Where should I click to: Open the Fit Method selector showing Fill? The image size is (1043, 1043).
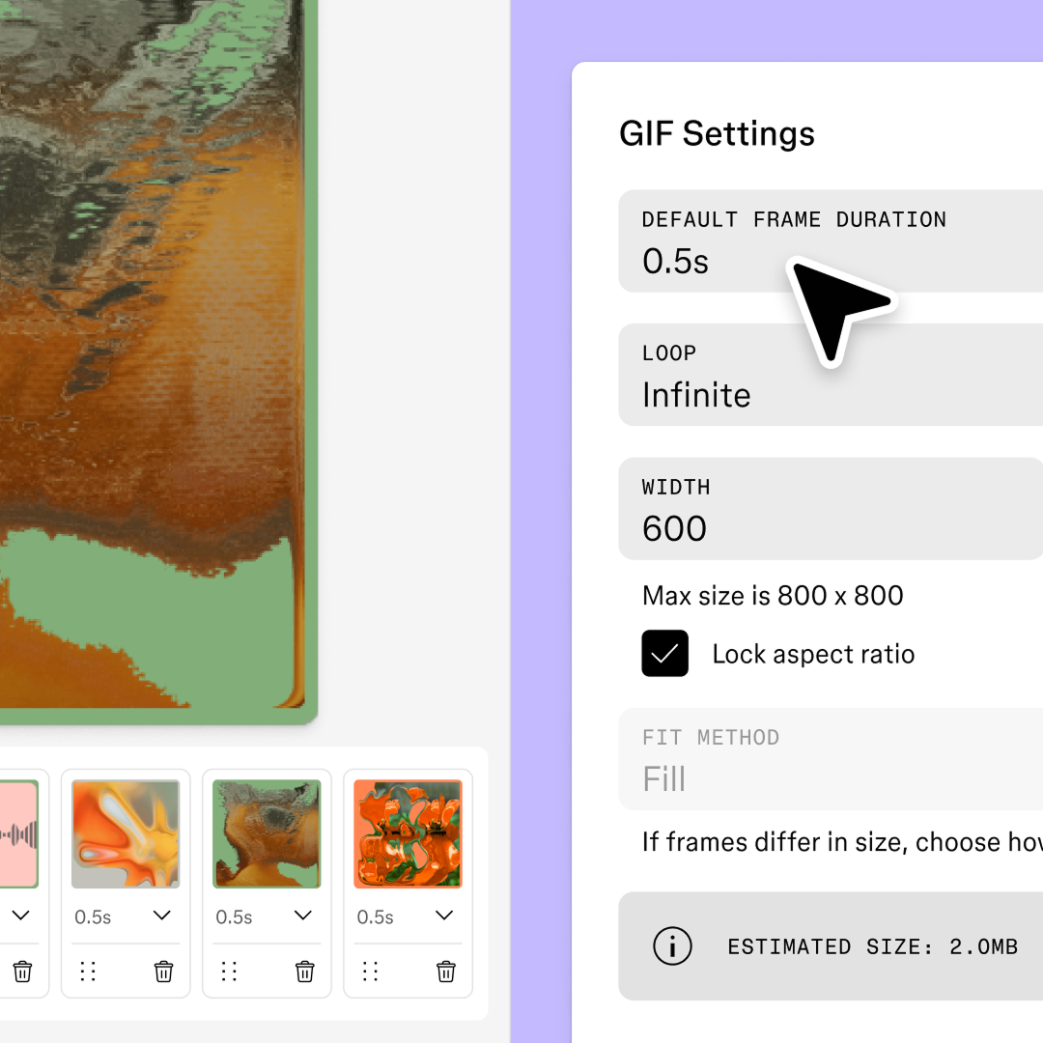(831, 759)
